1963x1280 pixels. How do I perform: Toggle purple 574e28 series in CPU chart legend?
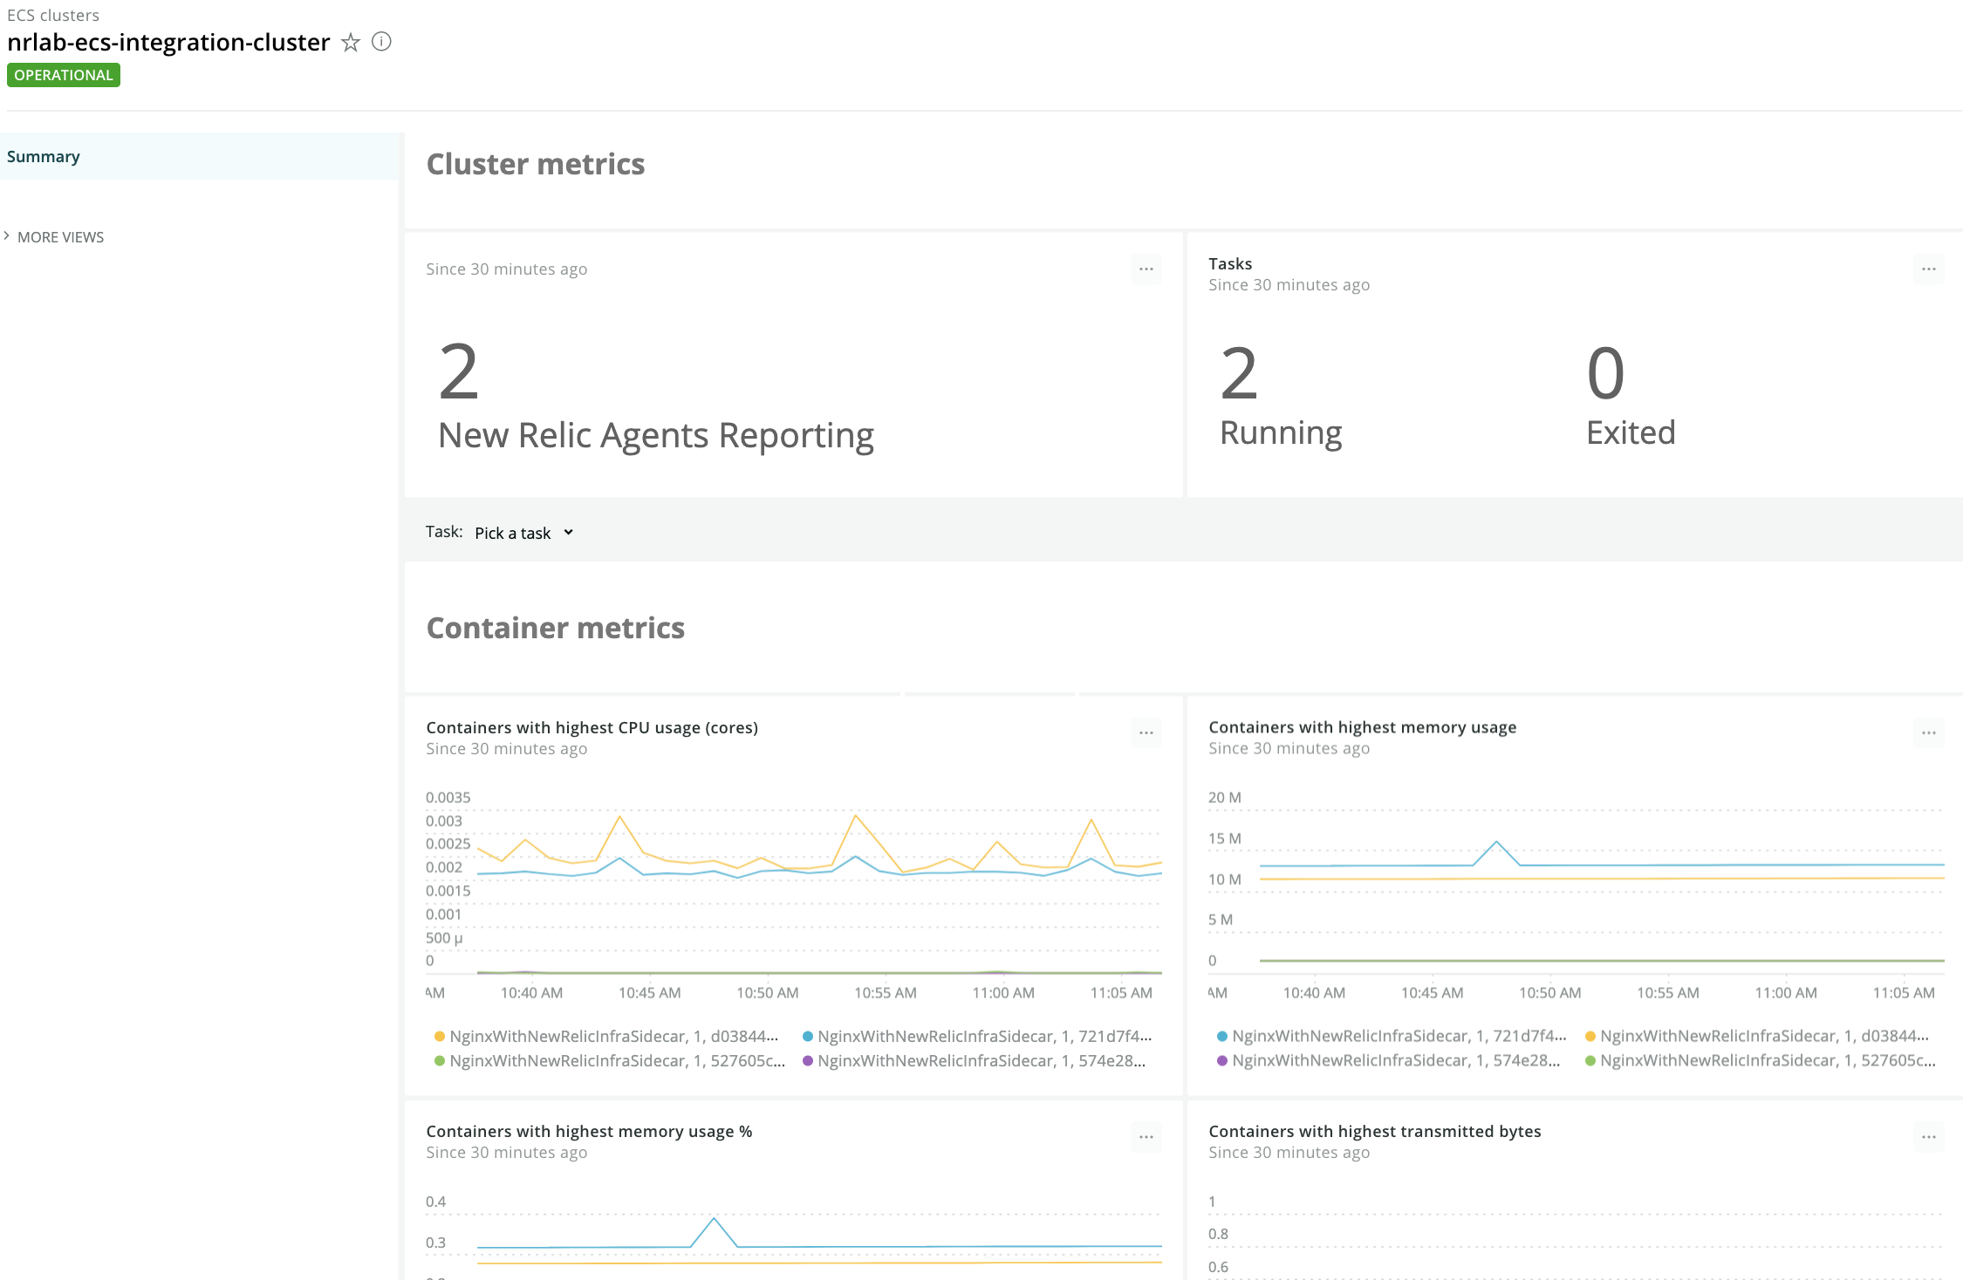(x=974, y=1060)
